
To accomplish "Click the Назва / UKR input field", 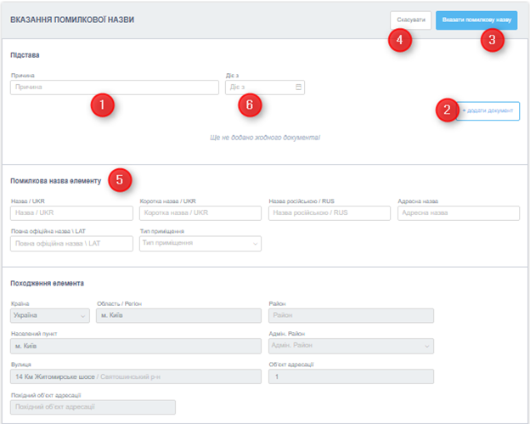I will click(71, 213).
